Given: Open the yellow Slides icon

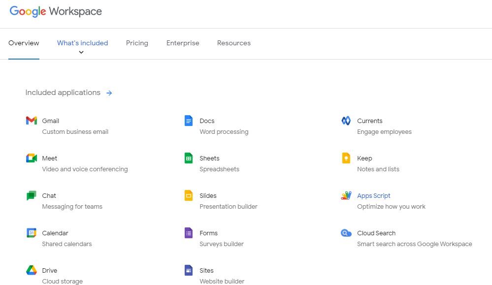Looking at the screenshot, I should coord(189,195).
